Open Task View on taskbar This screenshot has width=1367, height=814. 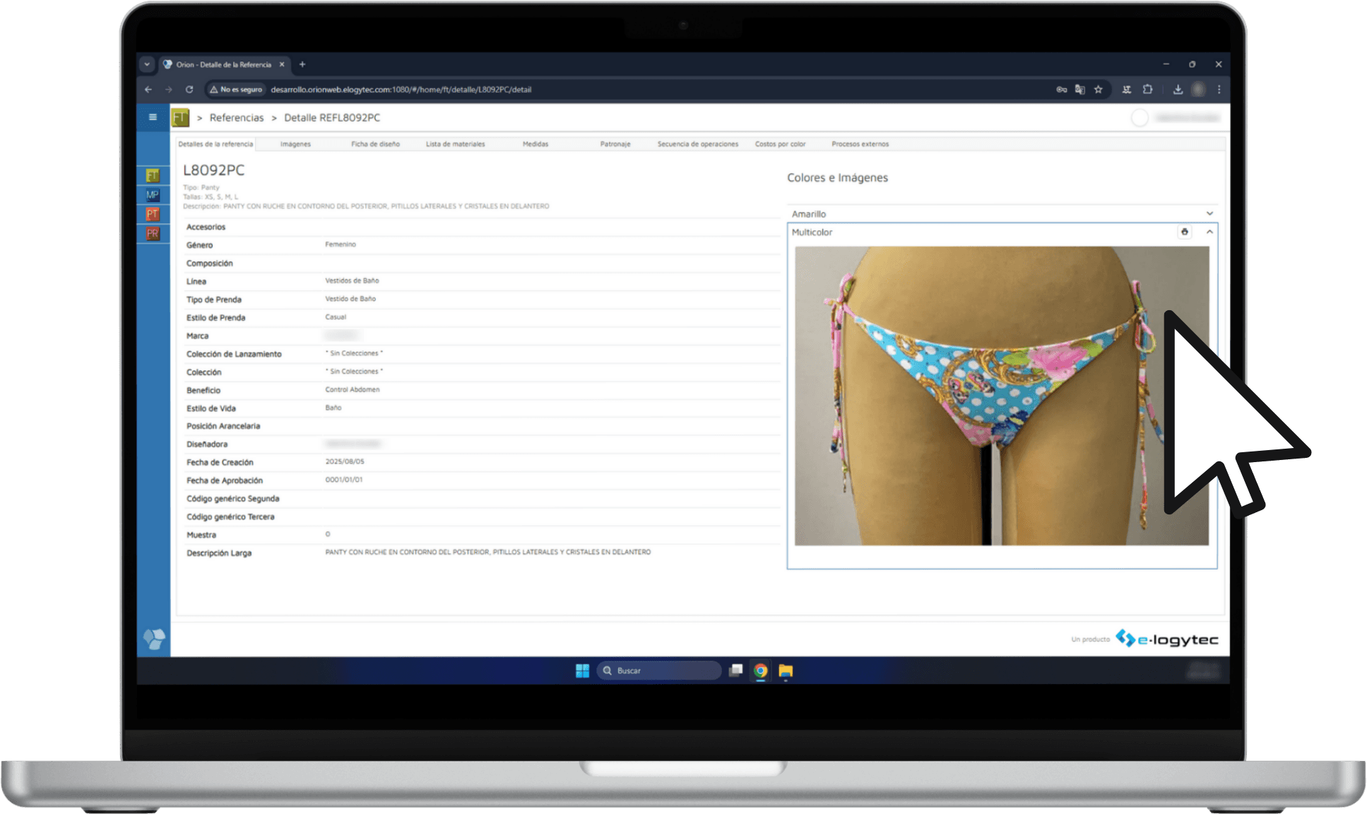(736, 671)
